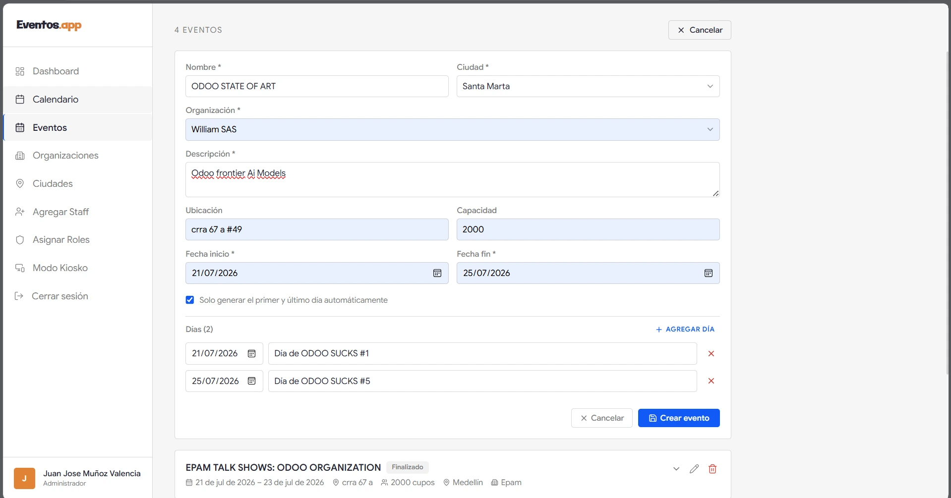Open Modo Kiosko menu item
The width and height of the screenshot is (951, 498).
78,268
